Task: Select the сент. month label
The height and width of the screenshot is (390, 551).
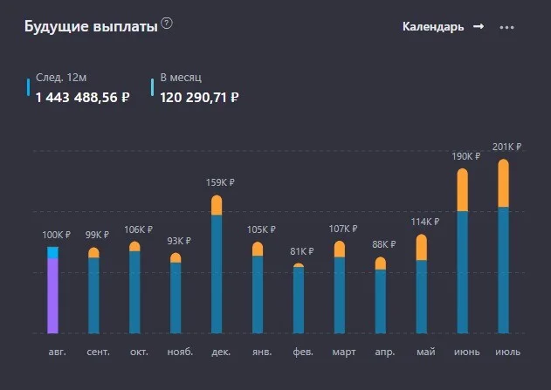Action: point(98,352)
